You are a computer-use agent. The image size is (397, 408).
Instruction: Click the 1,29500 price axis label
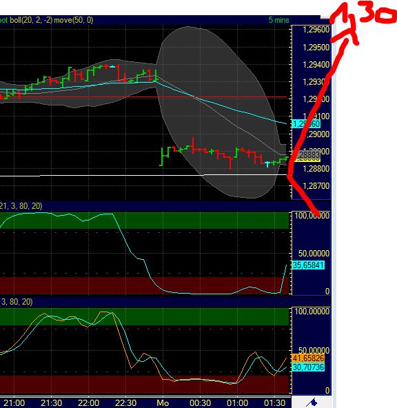point(316,48)
